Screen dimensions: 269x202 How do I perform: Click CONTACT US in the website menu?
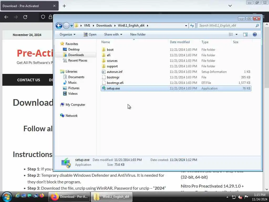[x=29, y=80]
